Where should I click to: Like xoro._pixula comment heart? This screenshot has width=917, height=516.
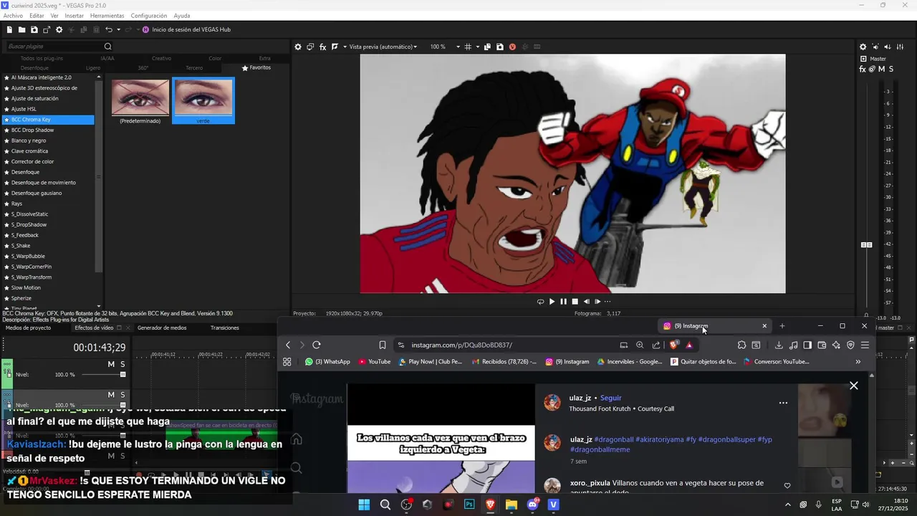787,485
